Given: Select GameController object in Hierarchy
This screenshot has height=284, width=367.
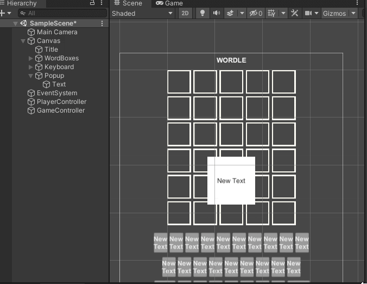Looking at the screenshot, I should pyautogui.click(x=61, y=110).
